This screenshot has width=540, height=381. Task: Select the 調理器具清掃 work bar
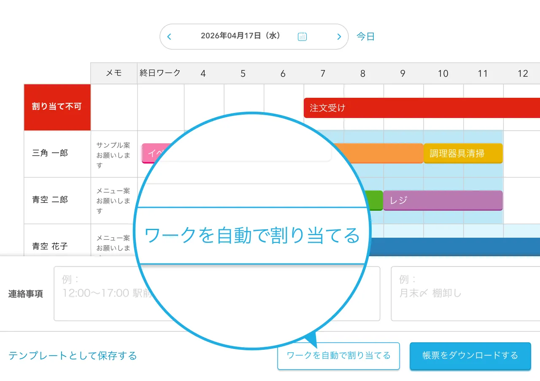(463, 153)
